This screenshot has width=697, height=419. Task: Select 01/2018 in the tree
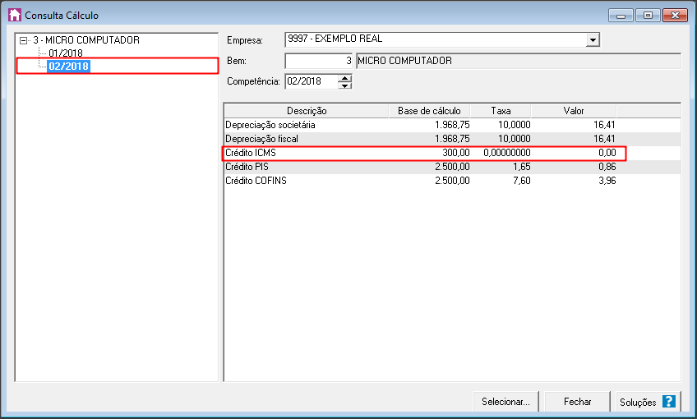(x=66, y=53)
